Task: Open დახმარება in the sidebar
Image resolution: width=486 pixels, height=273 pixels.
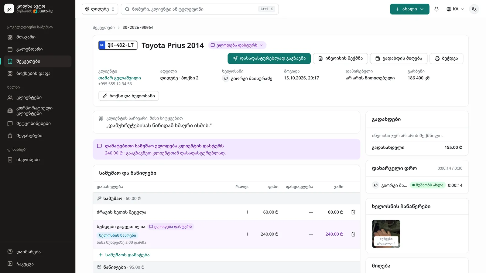Action: click(38, 252)
